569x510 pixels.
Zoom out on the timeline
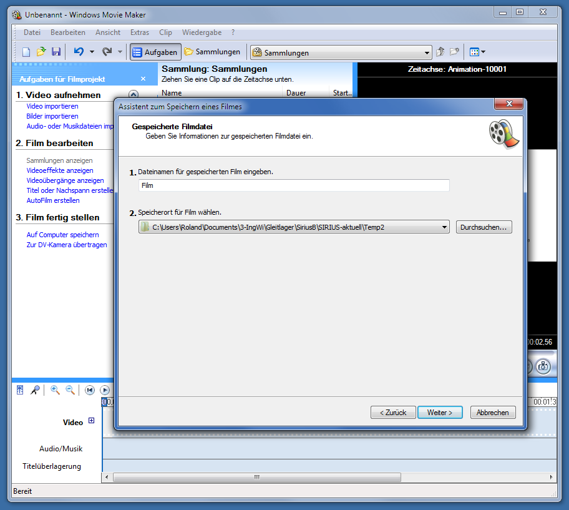(71, 390)
